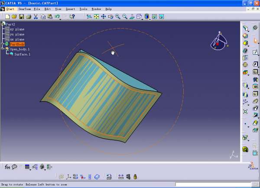The height and width of the screenshot is (188, 260).
Task: Click the What's This help icon
Action: coord(72,16)
